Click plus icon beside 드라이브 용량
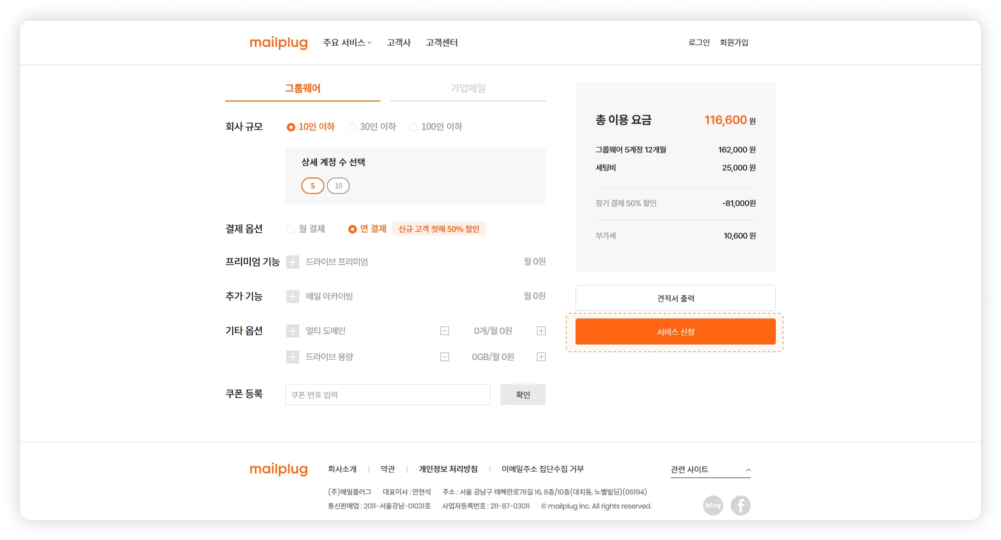 (x=293, y=357)
